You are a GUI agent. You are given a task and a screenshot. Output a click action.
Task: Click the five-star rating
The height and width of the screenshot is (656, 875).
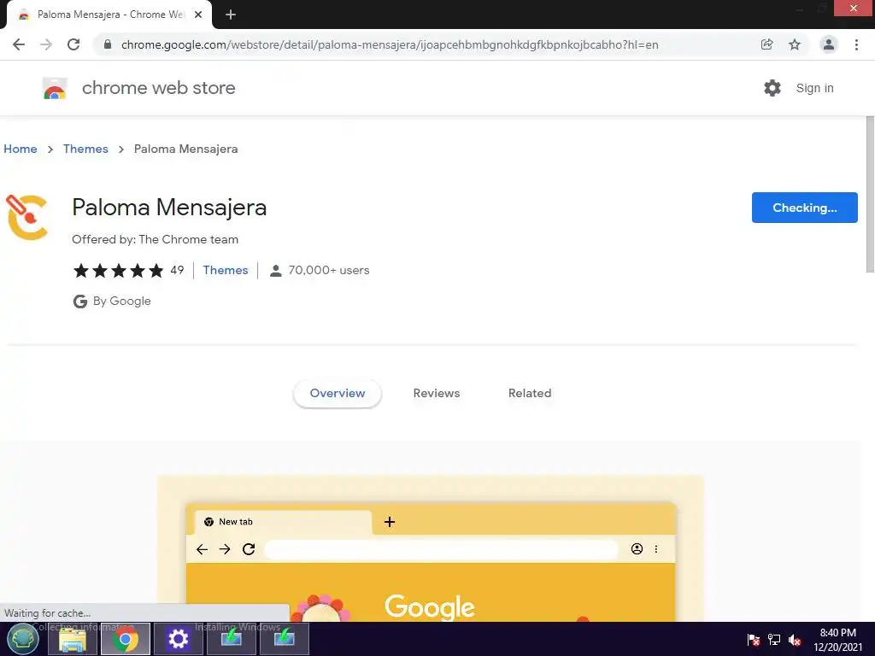[118, 271]
